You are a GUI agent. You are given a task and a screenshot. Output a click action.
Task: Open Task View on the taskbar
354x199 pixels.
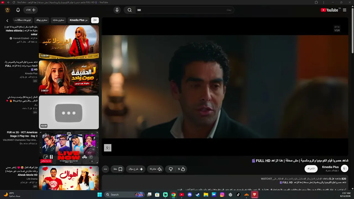tap(149, 195)
